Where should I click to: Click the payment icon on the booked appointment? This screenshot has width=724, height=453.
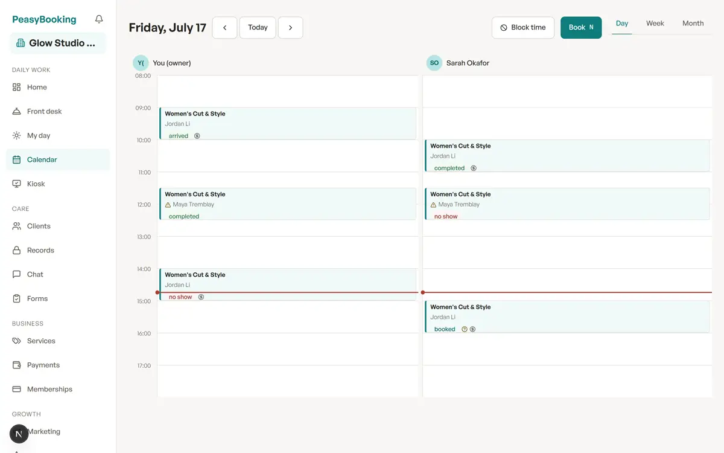(473, 329)
